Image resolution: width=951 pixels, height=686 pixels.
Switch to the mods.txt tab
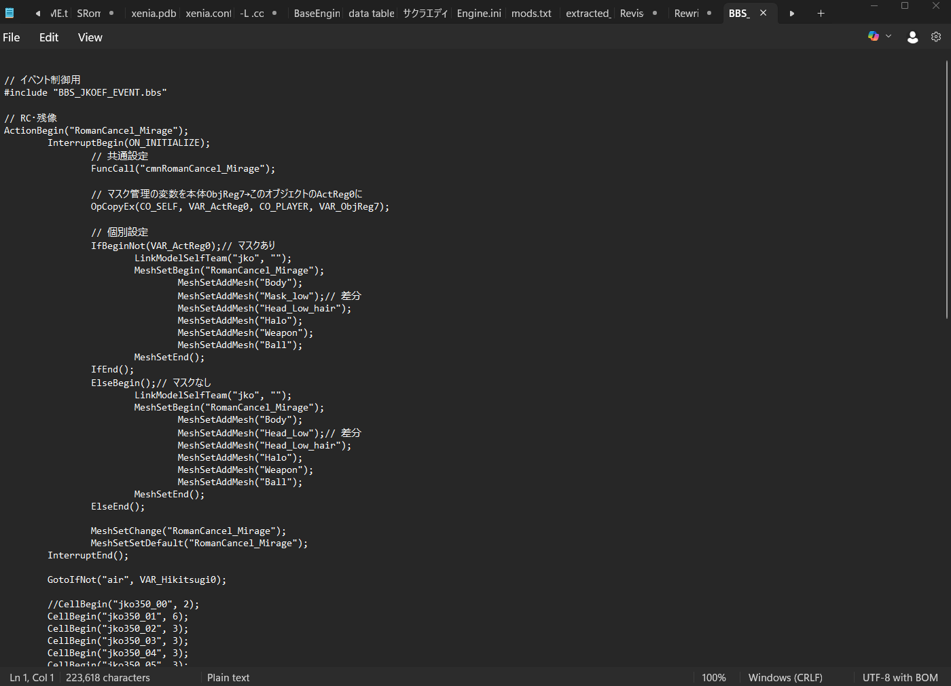[532, 14]
